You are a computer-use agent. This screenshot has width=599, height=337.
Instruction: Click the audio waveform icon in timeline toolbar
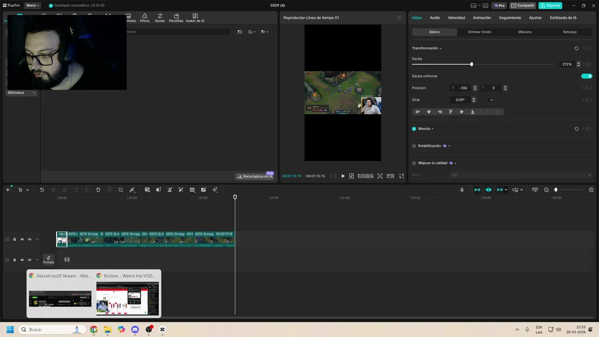pyautogui.click(x=215, y=190)
